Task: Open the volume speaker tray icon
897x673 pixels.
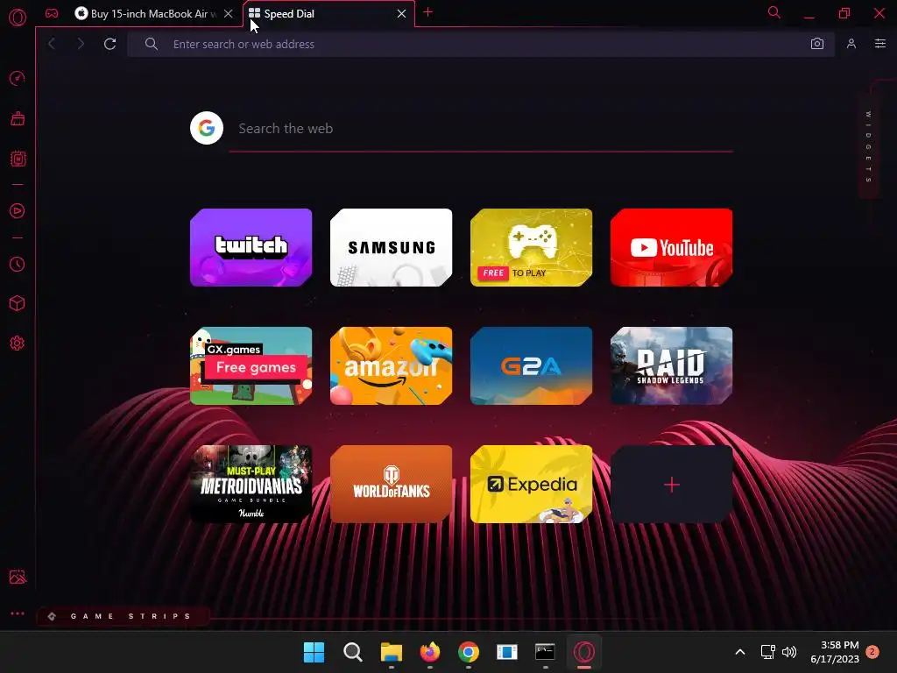Action: [x=789, y=652]
